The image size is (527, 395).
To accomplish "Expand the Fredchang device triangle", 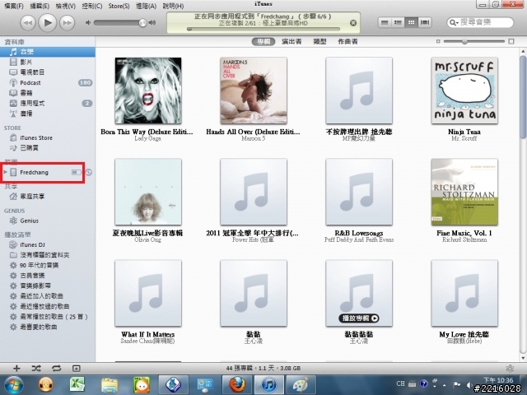I will (5, 172).
